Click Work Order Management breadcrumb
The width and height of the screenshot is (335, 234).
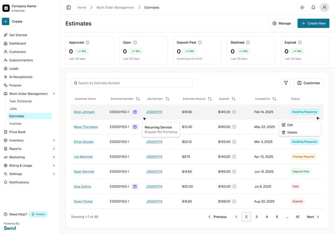115,7
